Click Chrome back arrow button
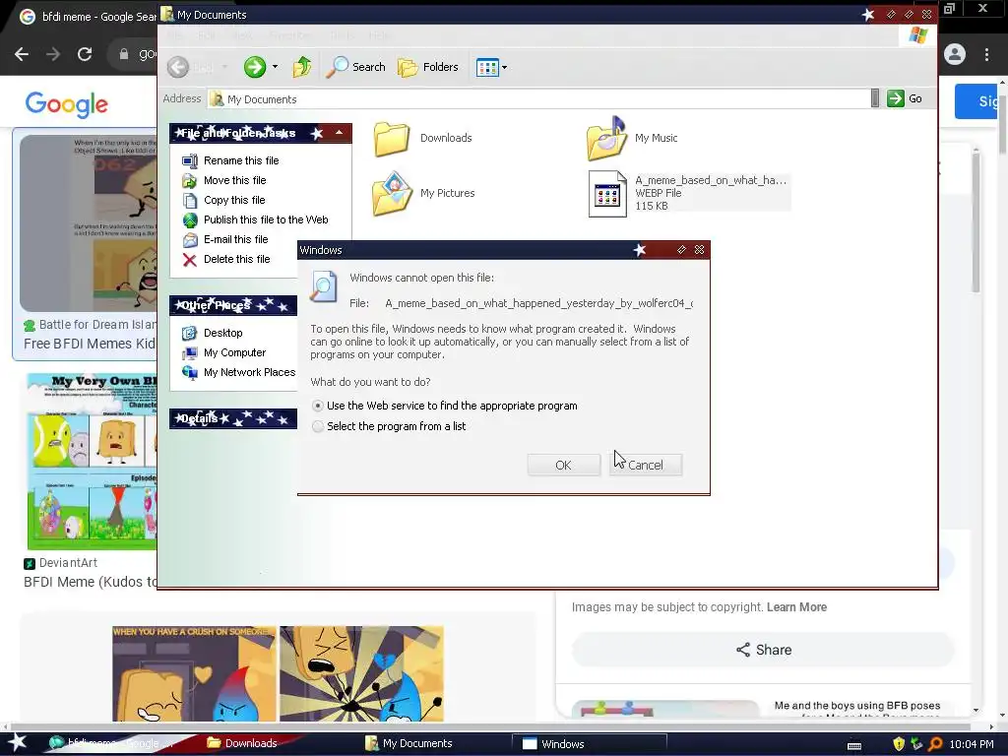This screenshot has height=756, width=1008. click(x=22, y=54)
